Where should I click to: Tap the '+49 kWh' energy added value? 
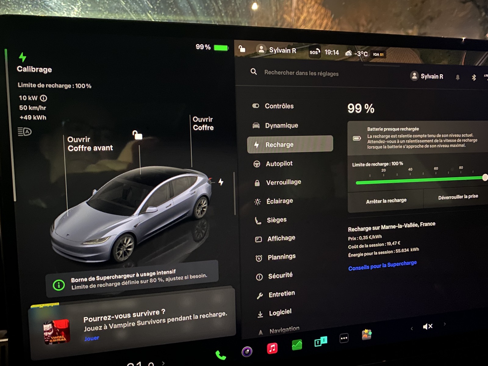pos(33,117)
